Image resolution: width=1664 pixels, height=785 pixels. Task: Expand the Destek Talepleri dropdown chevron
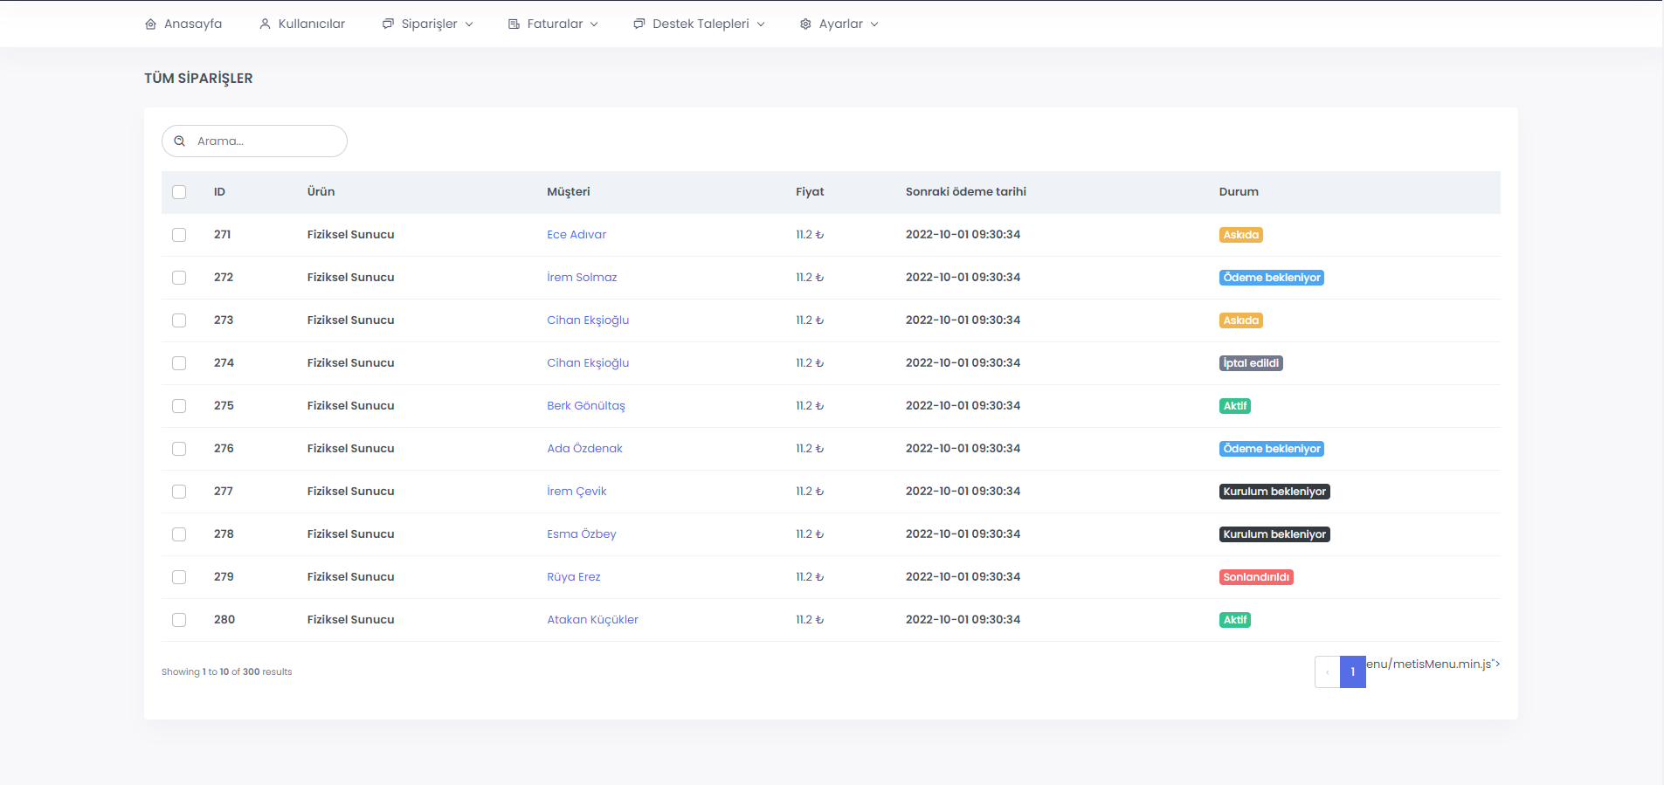click(761, 24)
